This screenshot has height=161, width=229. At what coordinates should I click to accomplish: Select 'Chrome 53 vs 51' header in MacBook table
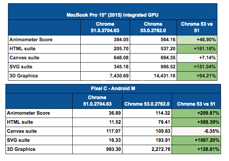coord(197,27)
